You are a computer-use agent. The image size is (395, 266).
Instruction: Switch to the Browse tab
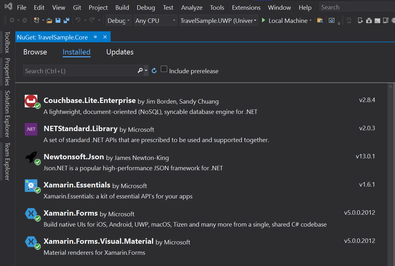pyautogui.click(x=35, y=52)
